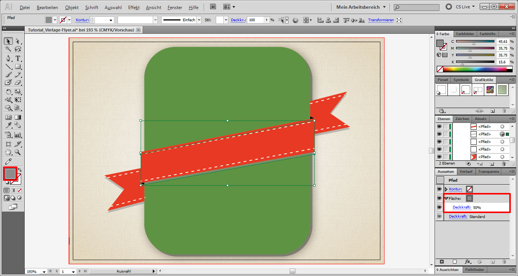Image resolution: width=518 pixels, height=276 pixels.
Task: Choose the Direct Selection white arrow tool
Action: 18,41
